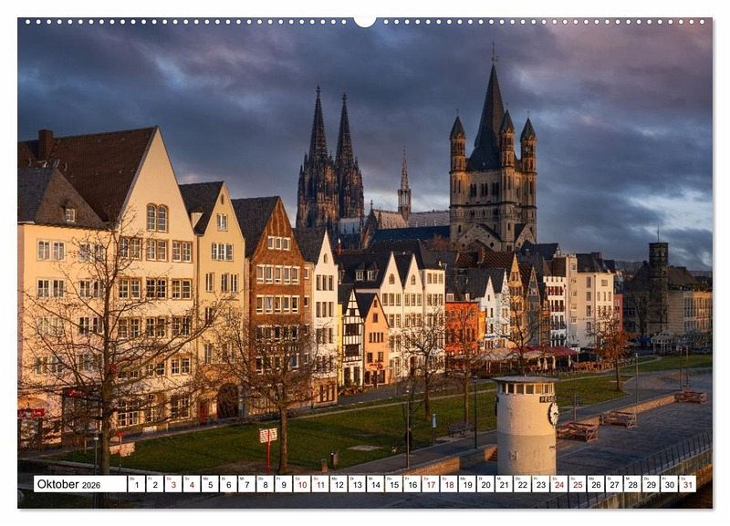730x526 pixels.
Task: Click the Oktober 2026 month label
Action: (x=69, y=484)
